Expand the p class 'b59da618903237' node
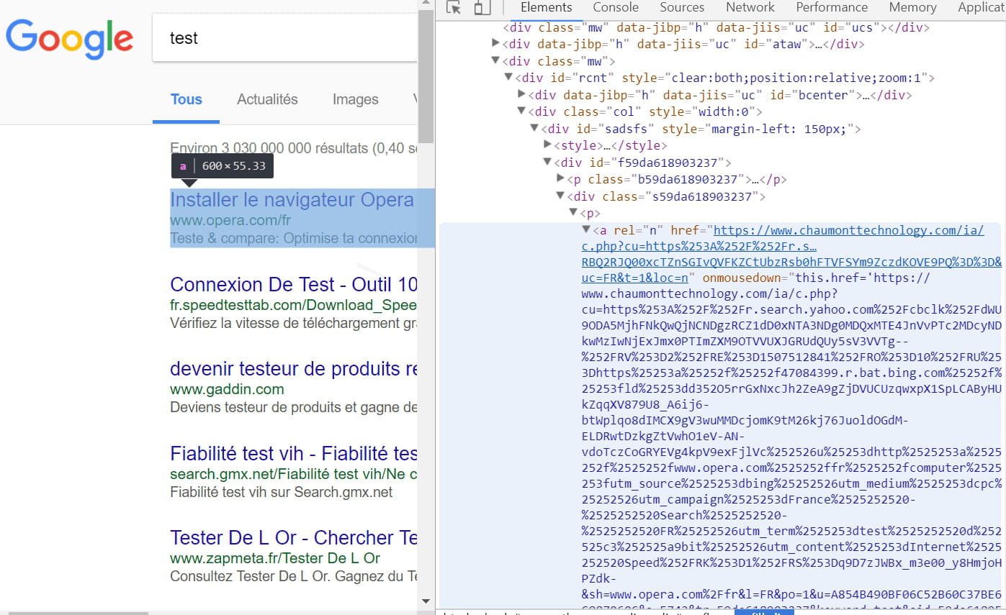The image size is (1006, 615). 560,179
